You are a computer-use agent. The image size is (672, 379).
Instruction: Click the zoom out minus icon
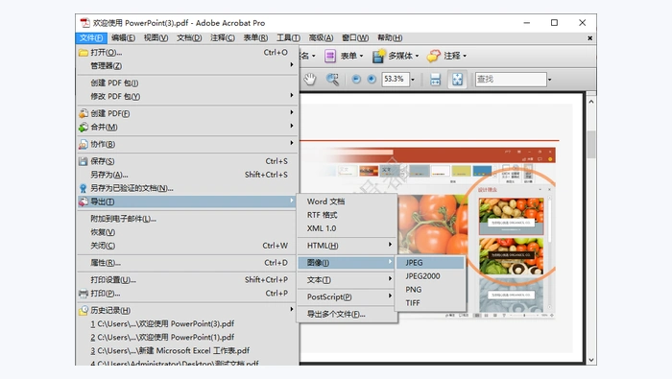[356, 80]
